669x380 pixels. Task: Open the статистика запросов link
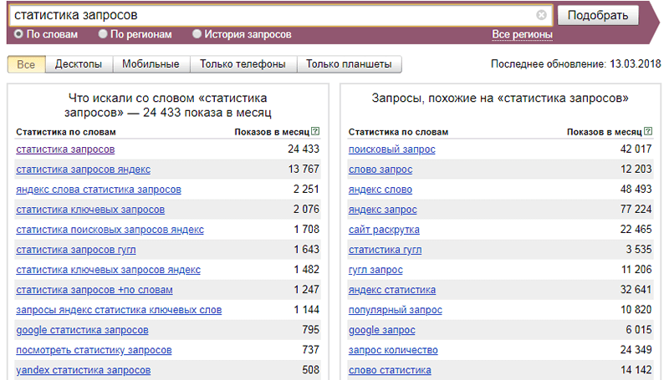[65, 149]
